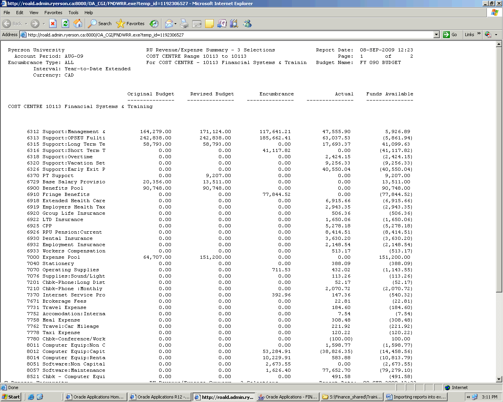Switch to Importing reports taskbar window
Image resolution: width=503 pixels, height=402 pixels.
point(416,397)
